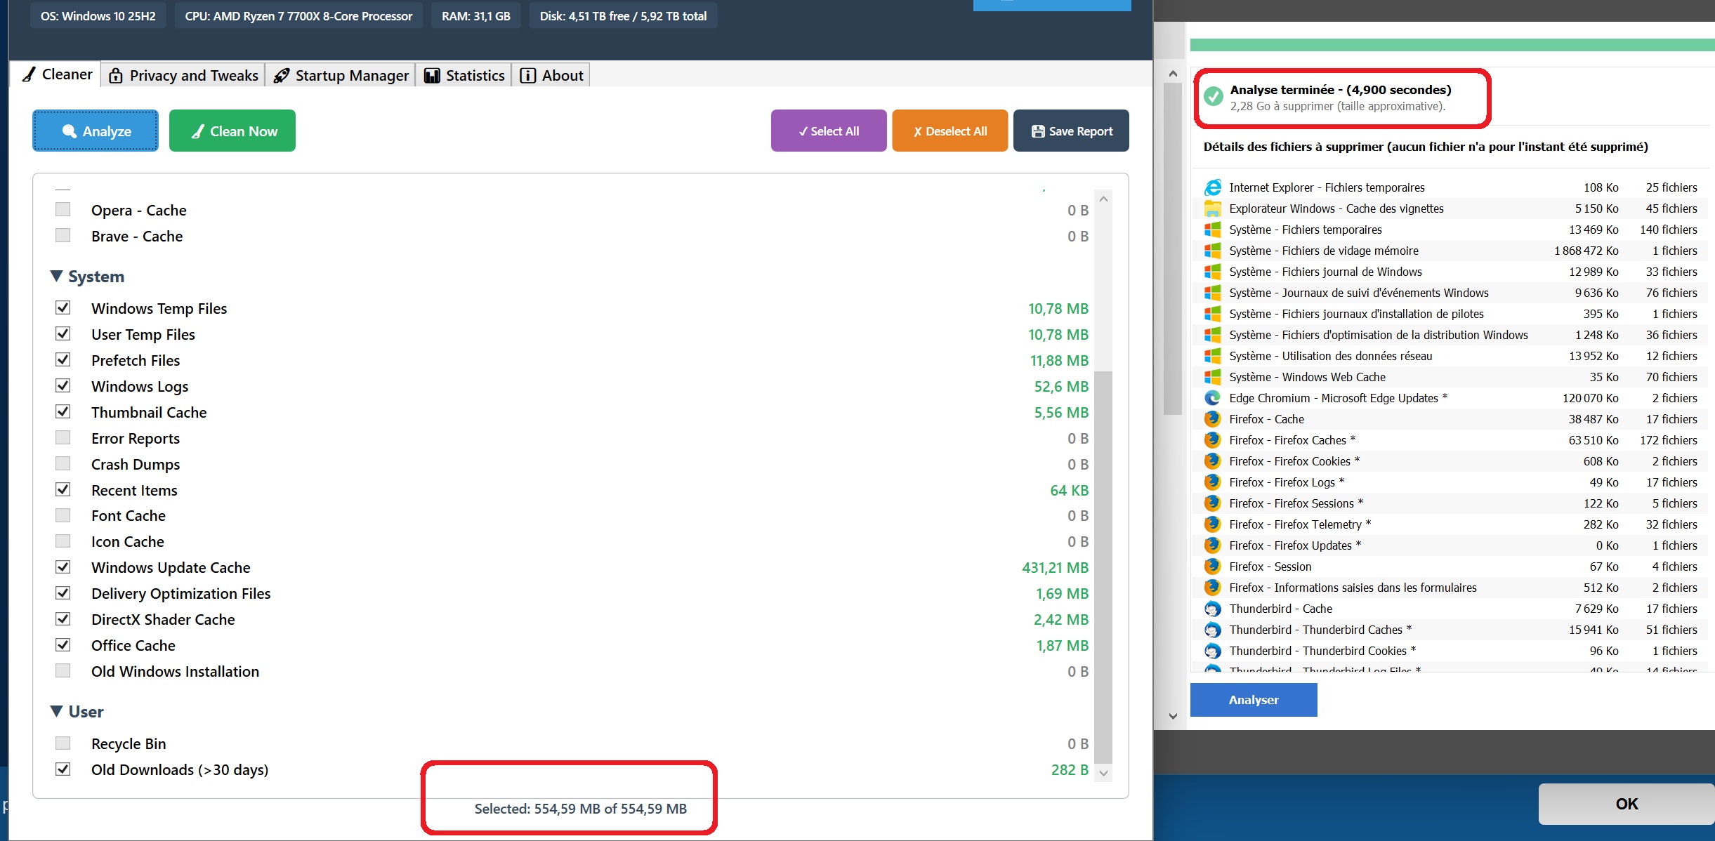Click the Windows icon for Système Fichiers temporaires
This screenshot has height=841, width=1715.
(1212, 230)
